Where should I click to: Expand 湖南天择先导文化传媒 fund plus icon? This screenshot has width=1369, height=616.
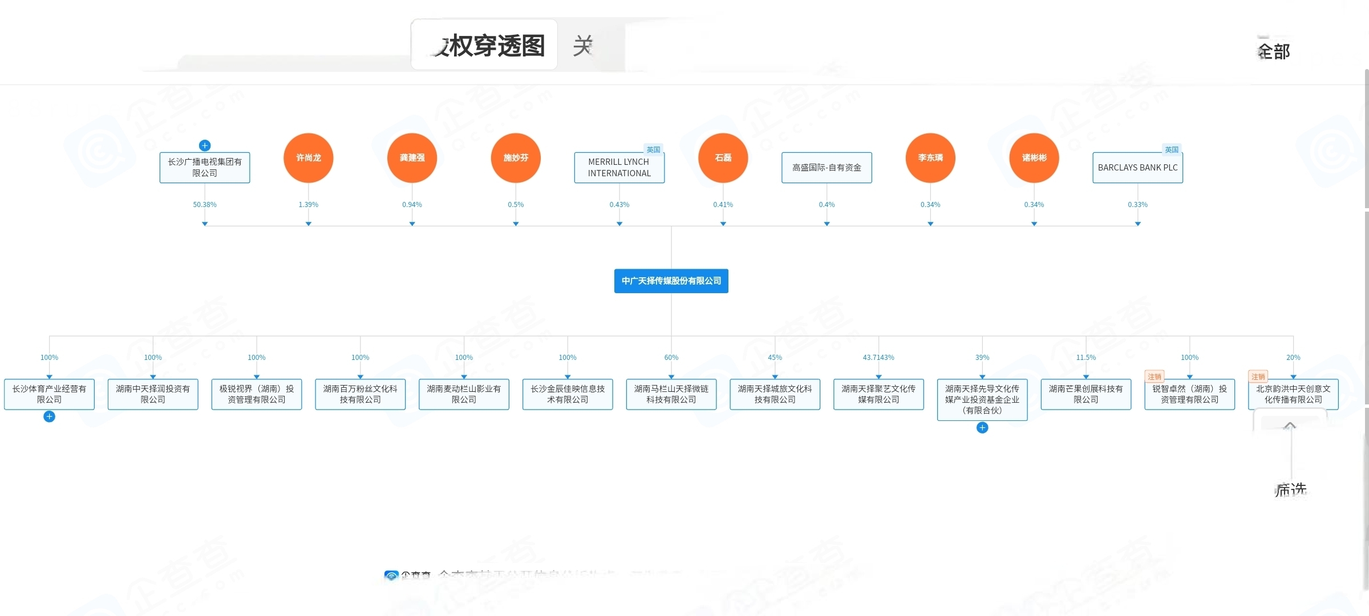pos(982,428)
